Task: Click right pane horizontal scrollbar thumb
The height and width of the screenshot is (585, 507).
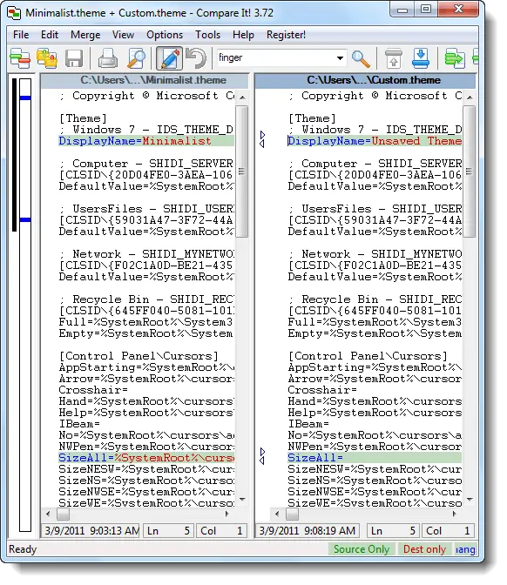Action: pos(293,514)
